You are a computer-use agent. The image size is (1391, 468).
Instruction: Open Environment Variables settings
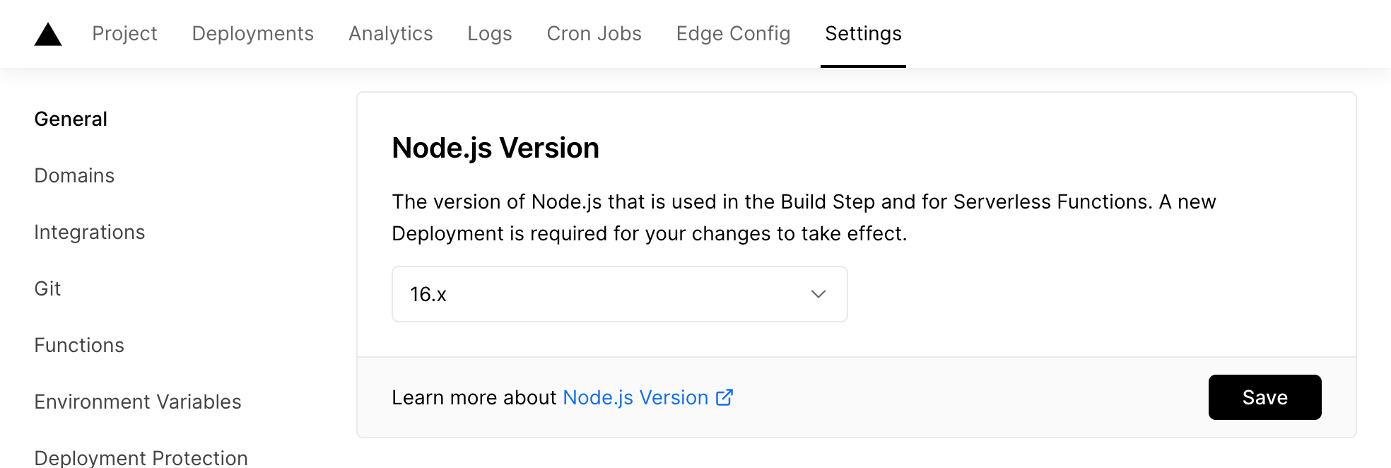137,401
